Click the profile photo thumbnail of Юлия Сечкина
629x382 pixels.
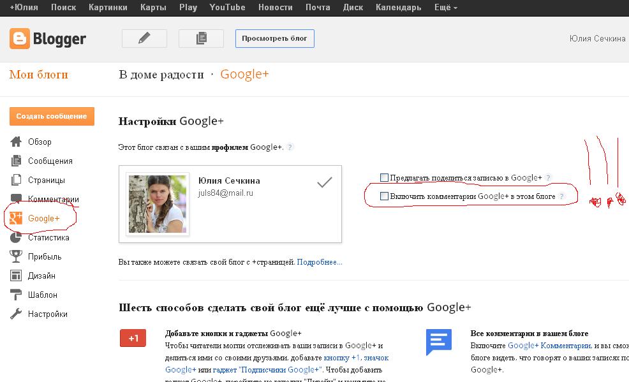156,202
